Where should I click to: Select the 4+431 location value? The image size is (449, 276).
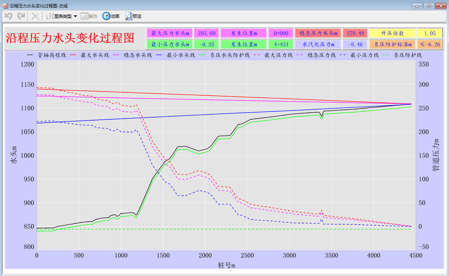[x=281, y=45]
